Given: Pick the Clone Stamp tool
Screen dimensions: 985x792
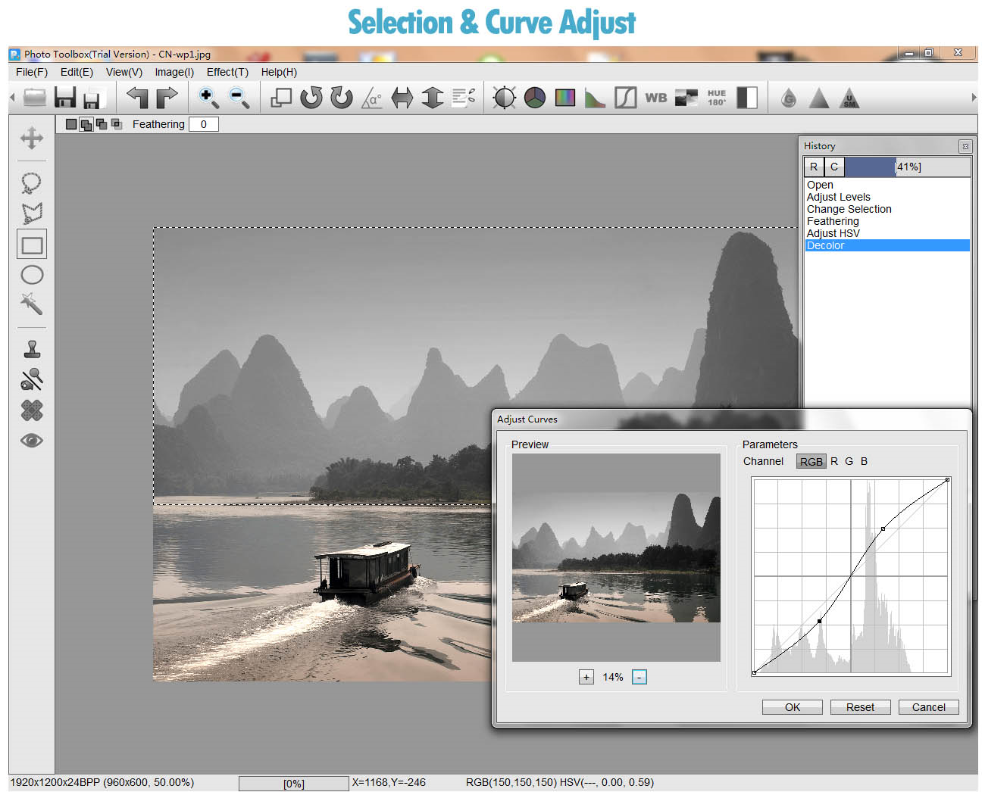Looking at the screenshot, I should 31,349.
